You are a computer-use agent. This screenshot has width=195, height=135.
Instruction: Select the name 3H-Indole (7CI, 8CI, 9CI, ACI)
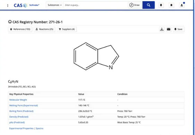[x=22, y=87]
